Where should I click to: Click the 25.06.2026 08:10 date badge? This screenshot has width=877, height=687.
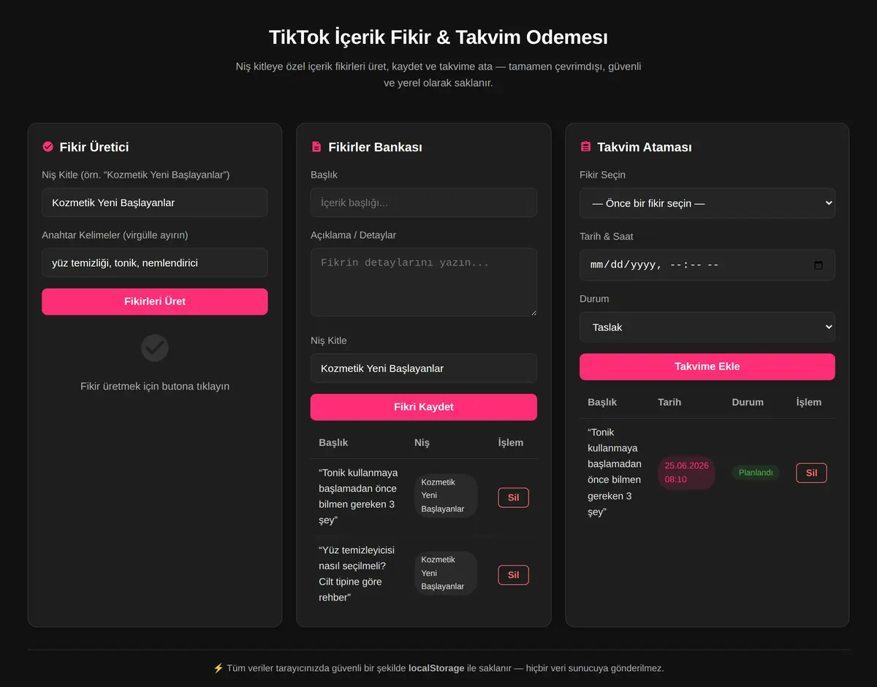686,473
